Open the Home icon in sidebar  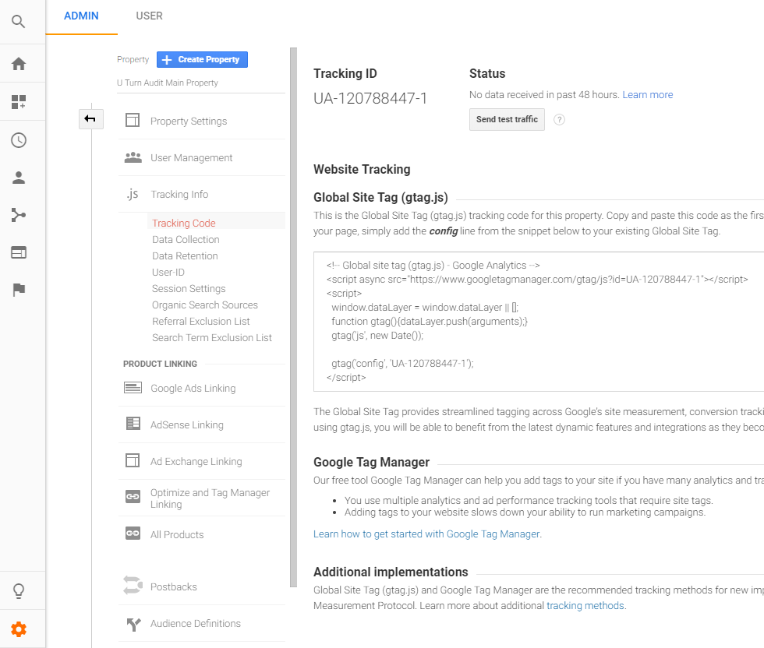click(x=19, y=64)
